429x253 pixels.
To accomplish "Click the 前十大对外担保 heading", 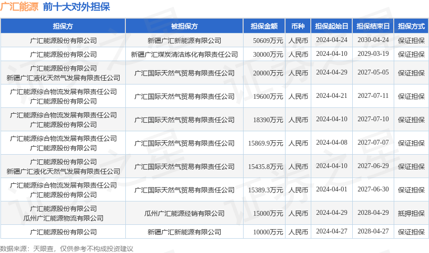I will (x=76, y=7).
